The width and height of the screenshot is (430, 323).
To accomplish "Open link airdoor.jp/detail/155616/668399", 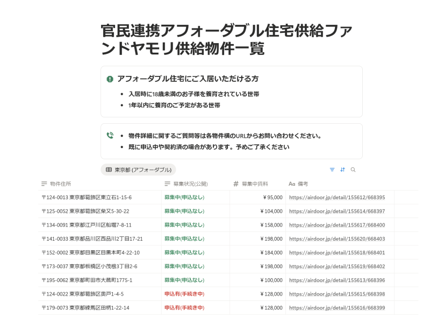I will pyautogui.click(x=337, y=307).
